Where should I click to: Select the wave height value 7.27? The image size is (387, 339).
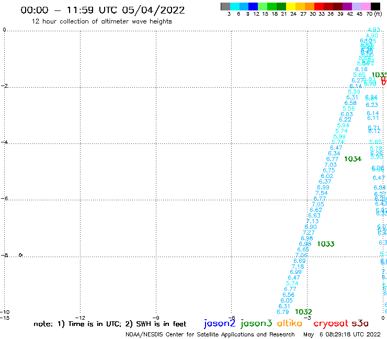click(x=309, y=233)
